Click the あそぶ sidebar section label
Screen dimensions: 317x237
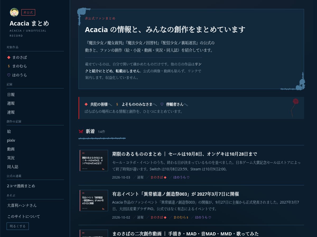[11, 195]
